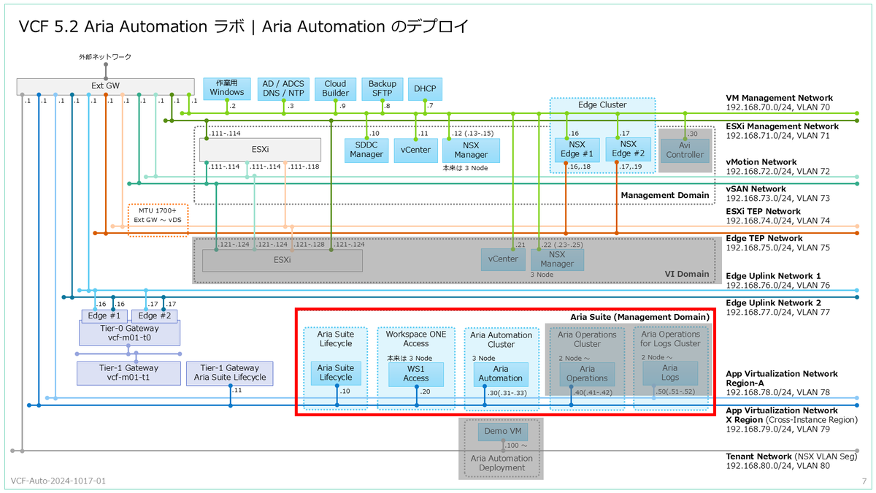Screen dimensions: 876x493
Task: Select the DHCP box
Action: tap(425, 88)
